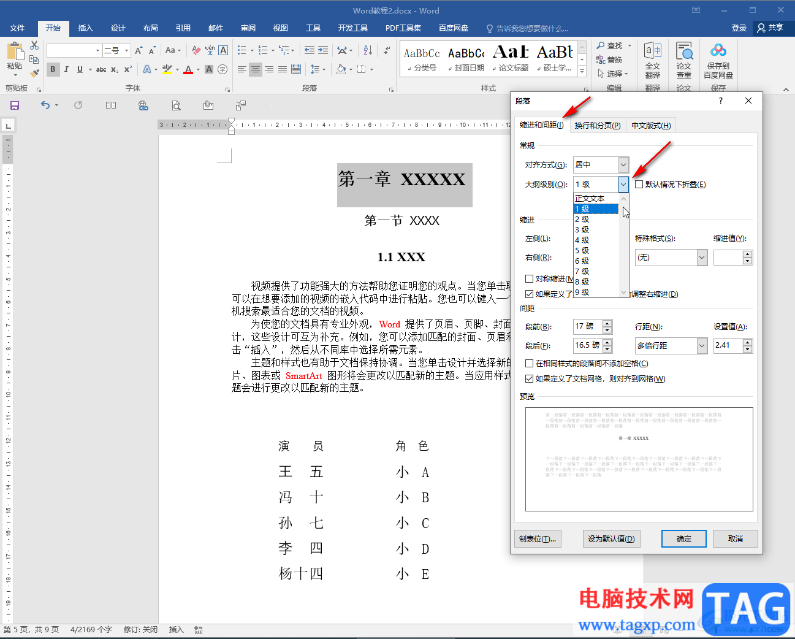This screenshot has width=795, height=639.
Task: Increase spacing before (段前) stepper
Action: pos(607,323)
